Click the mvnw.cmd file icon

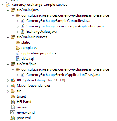(13, 113)
